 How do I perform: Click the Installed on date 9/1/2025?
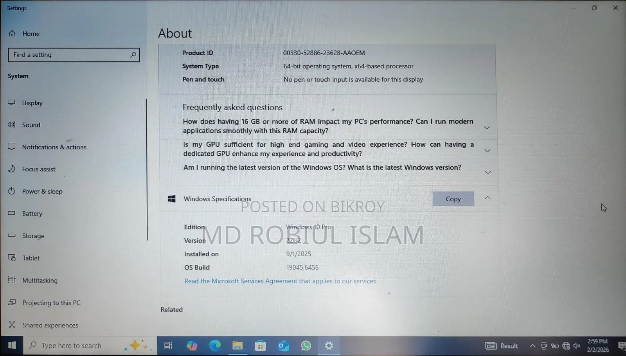(299, 254)
